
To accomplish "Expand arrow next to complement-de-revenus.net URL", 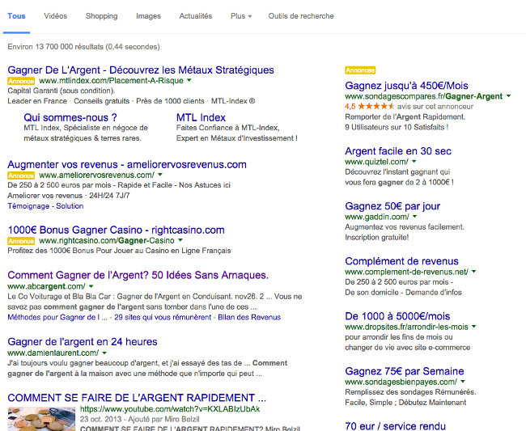I will tap(473, 271).
